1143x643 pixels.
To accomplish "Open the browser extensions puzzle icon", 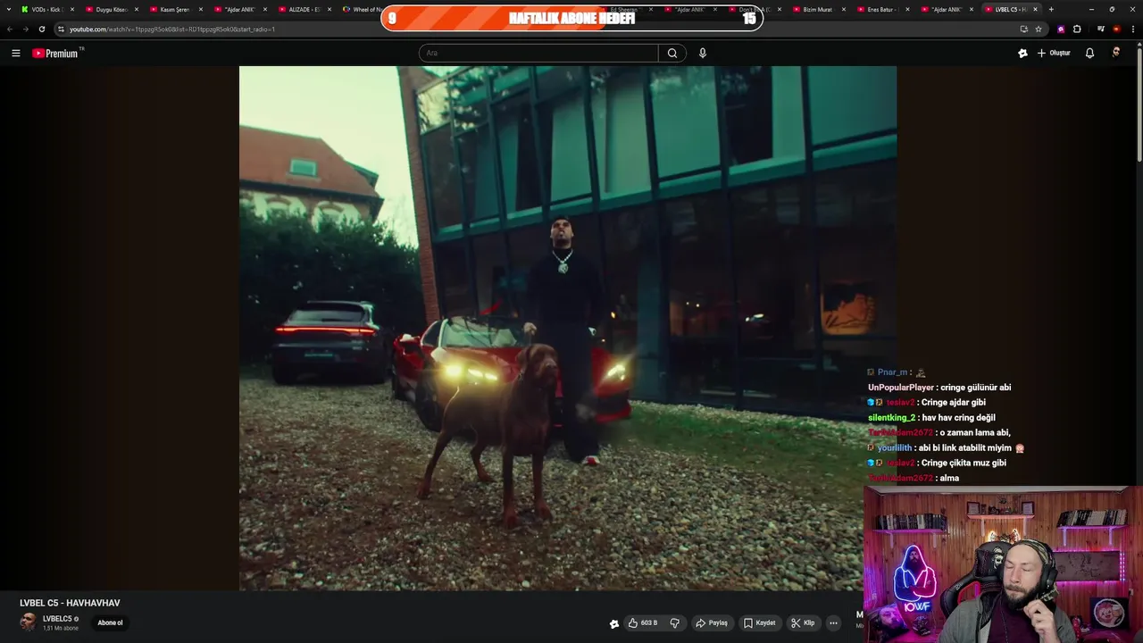I will (1077, 29).
